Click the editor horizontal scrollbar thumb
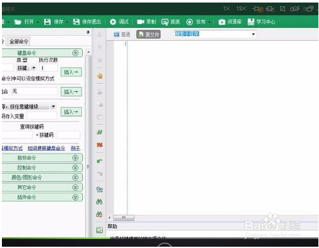The width and height of the screenshot is (319, 248). 123,218
